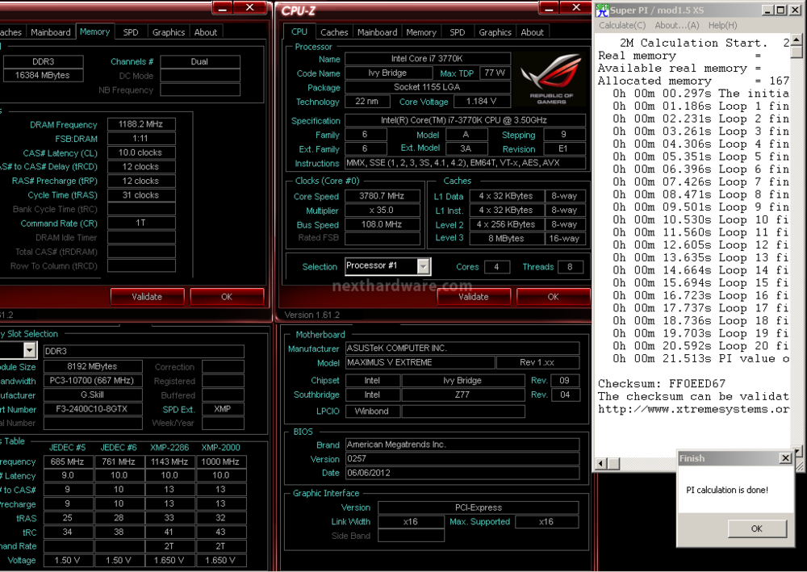Click the Package value 'Socket 1155 LGA'
Screen dimensions: 807x572
point(427,87)
